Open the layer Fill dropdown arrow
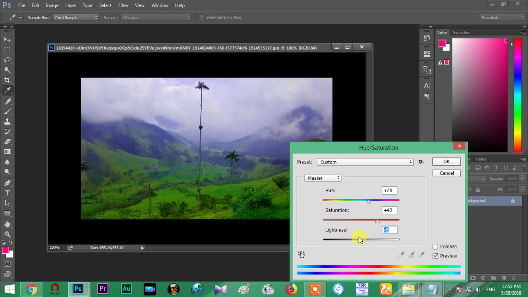 [x=522, y=189]
